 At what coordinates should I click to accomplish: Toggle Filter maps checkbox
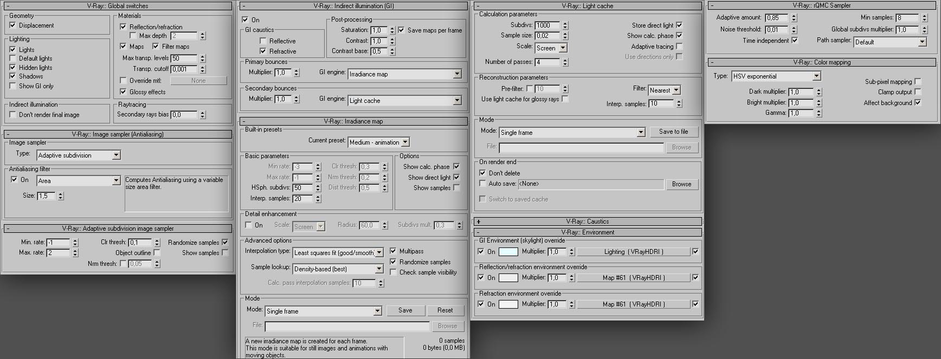[156, 47]
